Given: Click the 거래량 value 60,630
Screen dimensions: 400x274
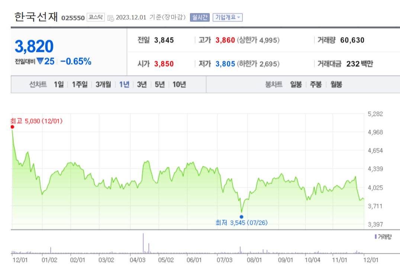Looking at the screenshot, I should [x=352, y=40].
